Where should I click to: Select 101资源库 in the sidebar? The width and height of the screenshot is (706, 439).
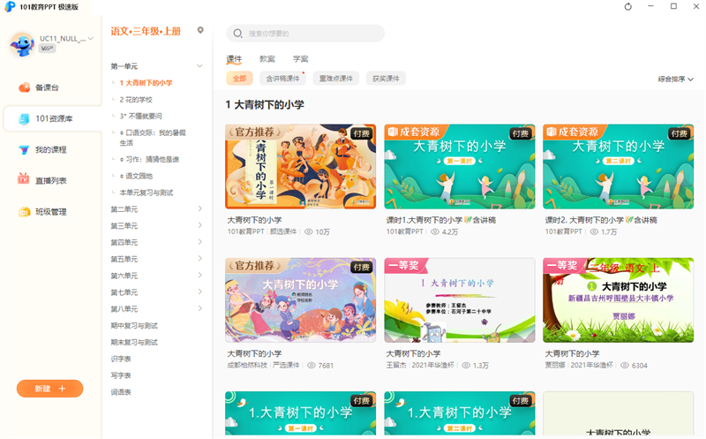53,118
